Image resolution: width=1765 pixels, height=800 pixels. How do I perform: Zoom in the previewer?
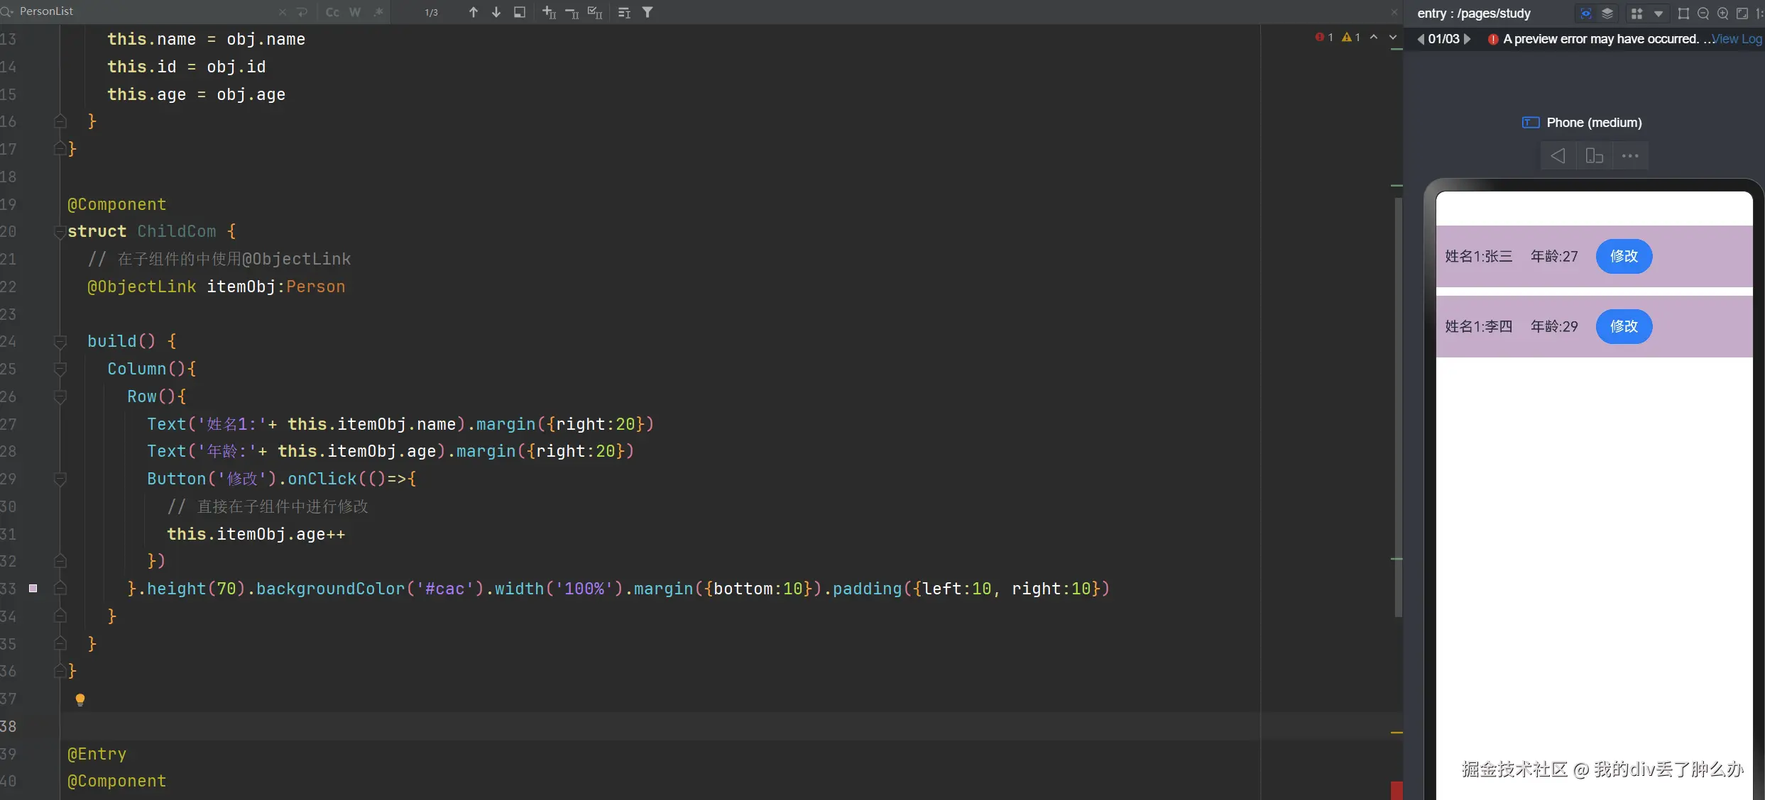[x=1722, y=13]
